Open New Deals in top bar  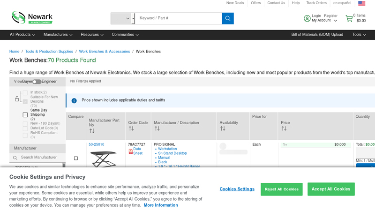click(235, 3)
